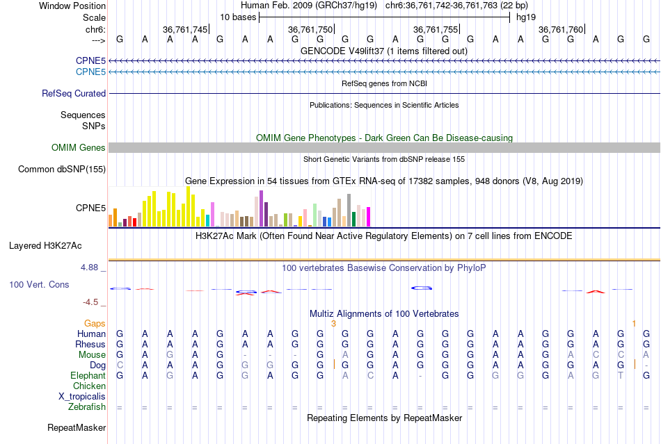The image size is (661, 444).
Task: Click the 10 bases scale bar label
Action: [x=238, y=17]
